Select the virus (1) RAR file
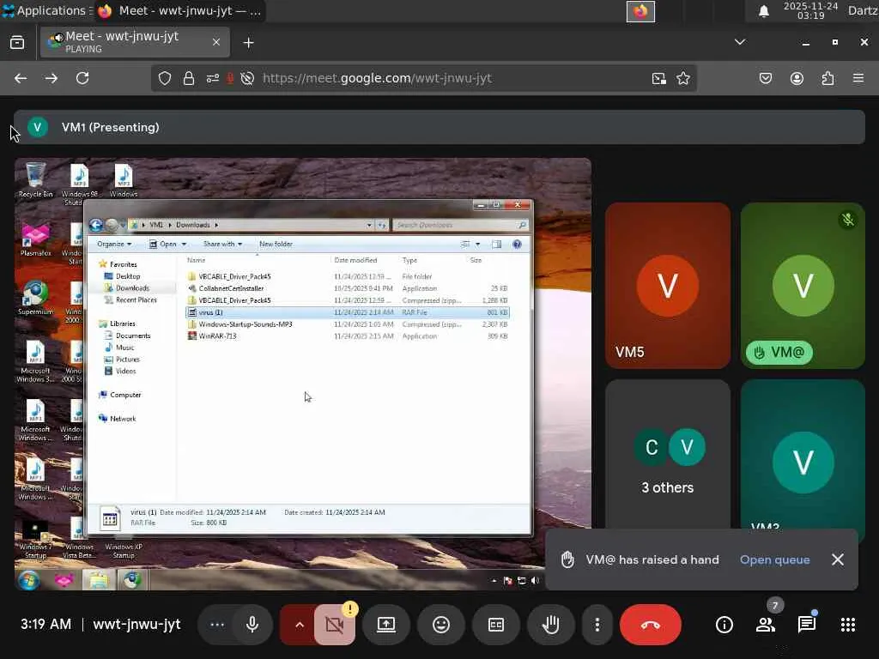The width and height of the screenshot is (879, 659). [348, 312]
